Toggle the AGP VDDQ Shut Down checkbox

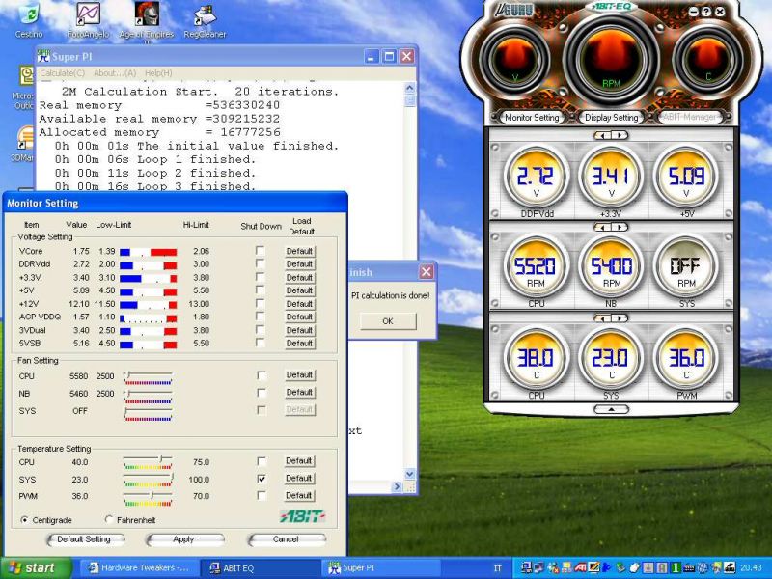260,317
